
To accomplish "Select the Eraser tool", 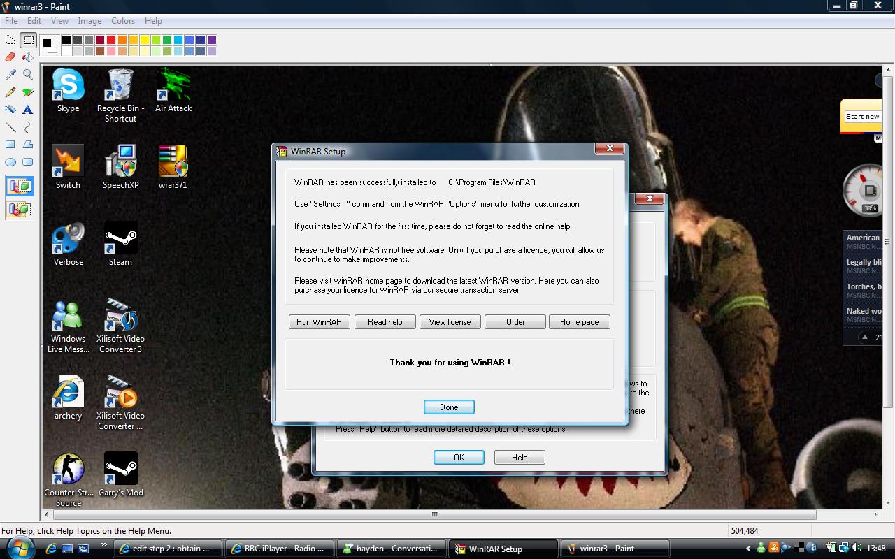I will click(10, 57).
